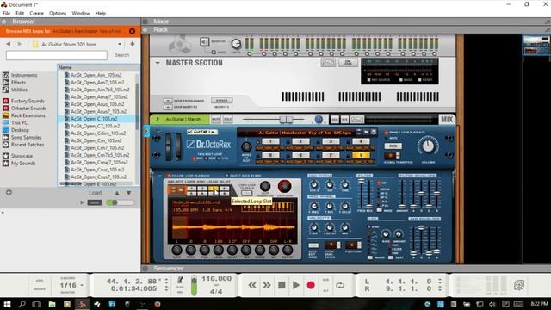
Task: Click the browser forward arrow
Action: [20, 44]
